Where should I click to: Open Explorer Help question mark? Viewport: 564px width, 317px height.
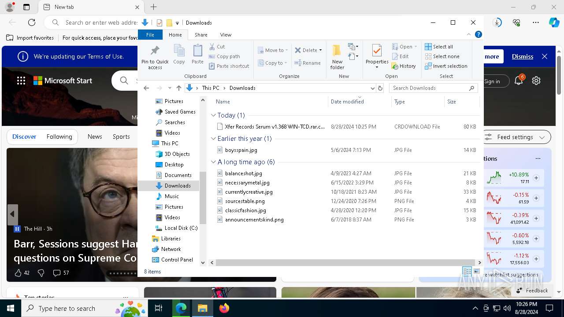tap(478, 34)
